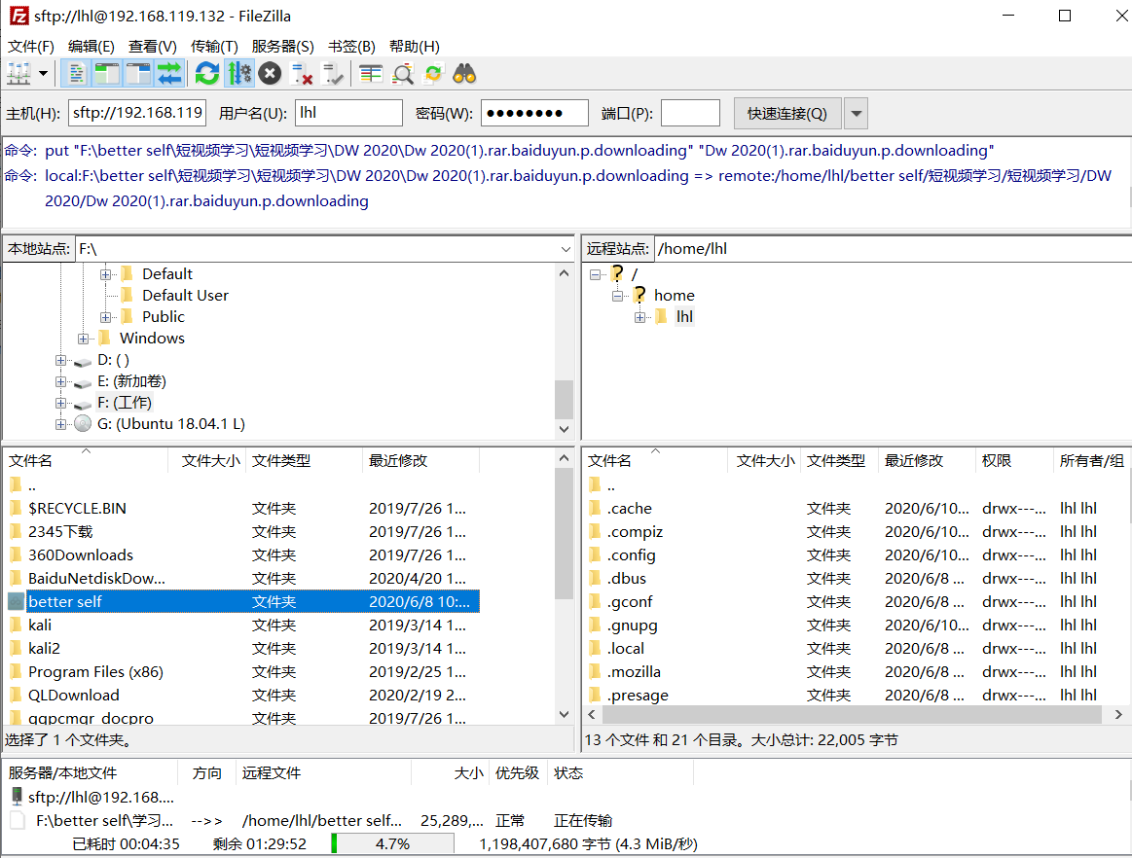The height and width of the screenshot is (858, 1132).
Task: Open the Site Manager icon
Action: (x=18, y=74)
